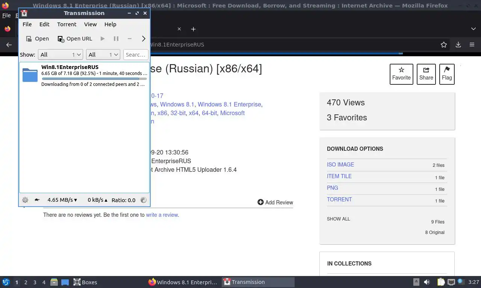Bookmark page with Firefox star icon
The height and width of the screenshot is (288, 481).
(444, 45)
